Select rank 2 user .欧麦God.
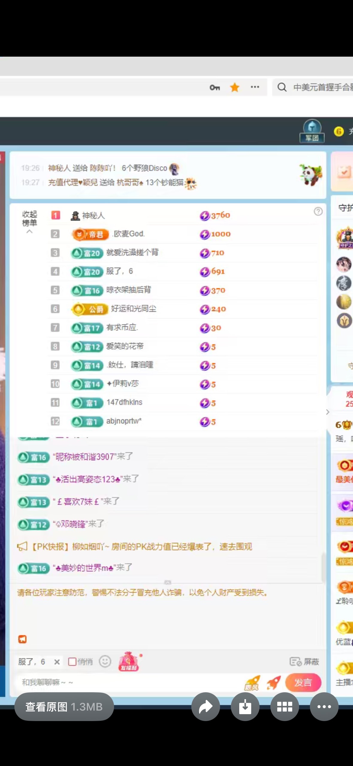Screen dimensions: 353x766 coord(128,234)
